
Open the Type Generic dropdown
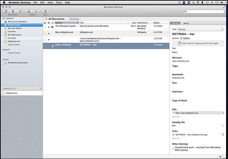(200, 29)
